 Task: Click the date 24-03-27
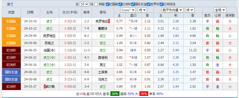pyautogui.click(x=30, y=87)
